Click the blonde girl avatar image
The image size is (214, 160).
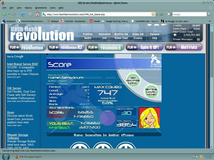(149, 118)
